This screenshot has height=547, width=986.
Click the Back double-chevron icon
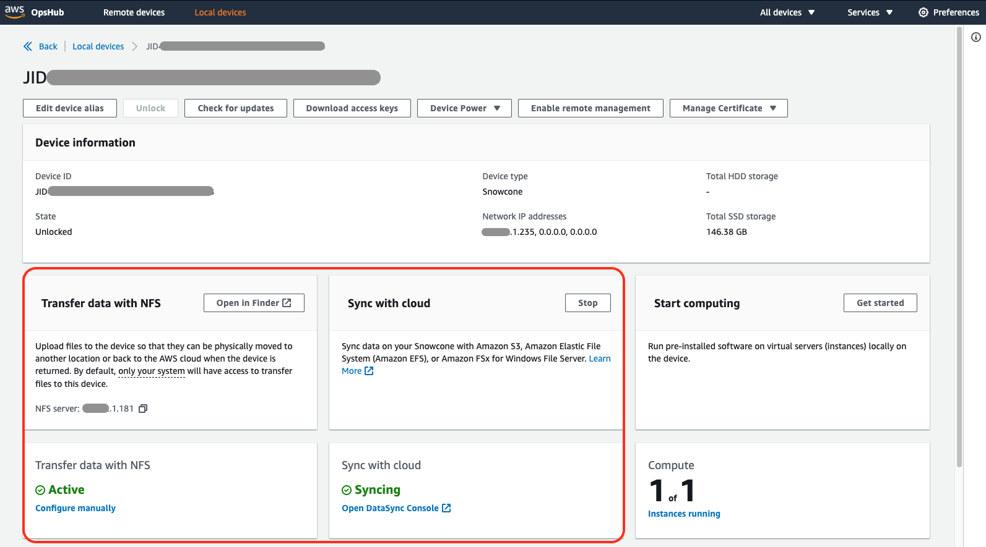pos(28,46)
